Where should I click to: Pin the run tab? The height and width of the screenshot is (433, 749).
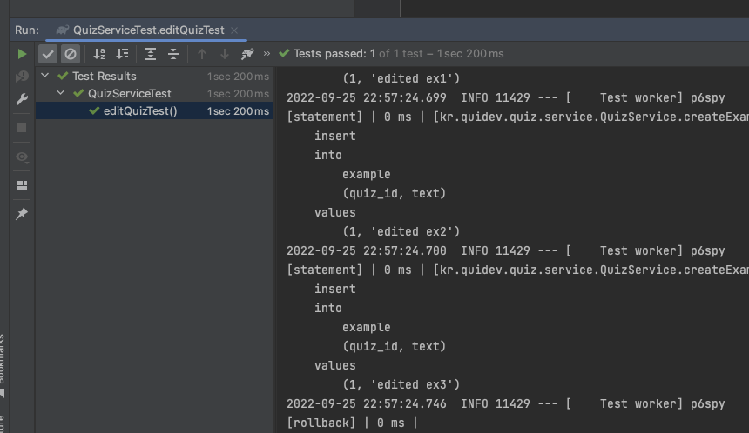pos(22,214)
